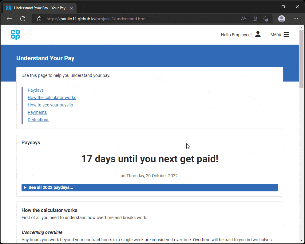Open How the calculator works link
This screenshot has width=305, height=244.
52,98
